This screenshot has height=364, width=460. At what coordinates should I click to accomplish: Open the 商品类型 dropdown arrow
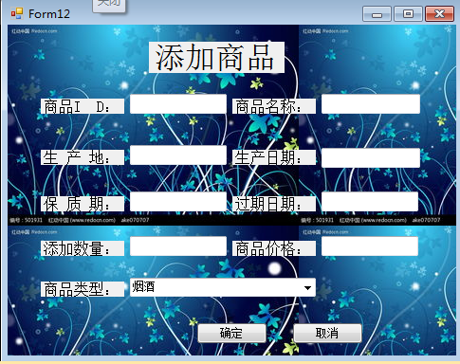(x=307, y=287)
